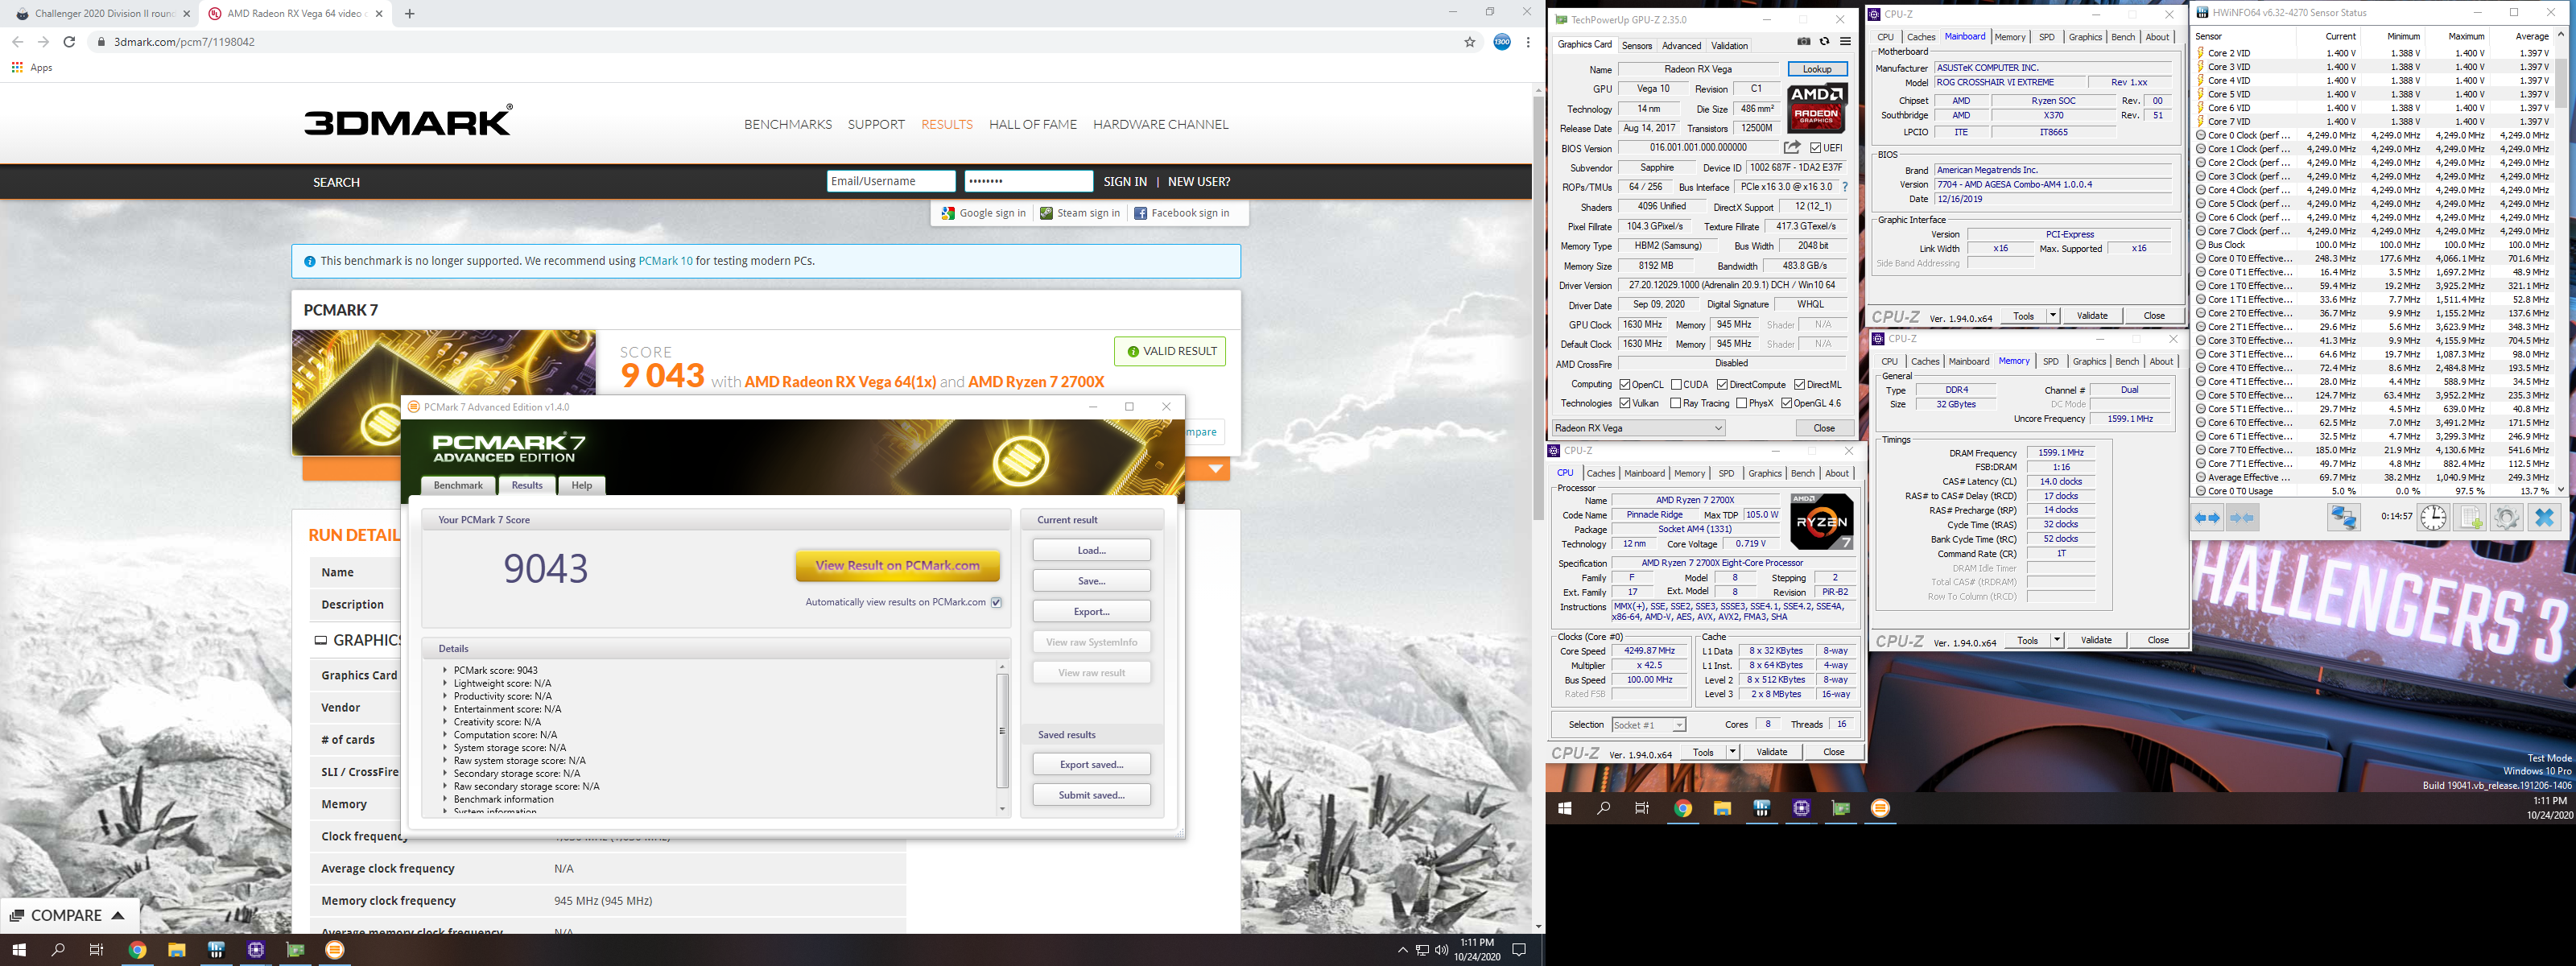
Task: Click the orange bar dropdown arrow on 3DMark page
Action: [1216, 468]
